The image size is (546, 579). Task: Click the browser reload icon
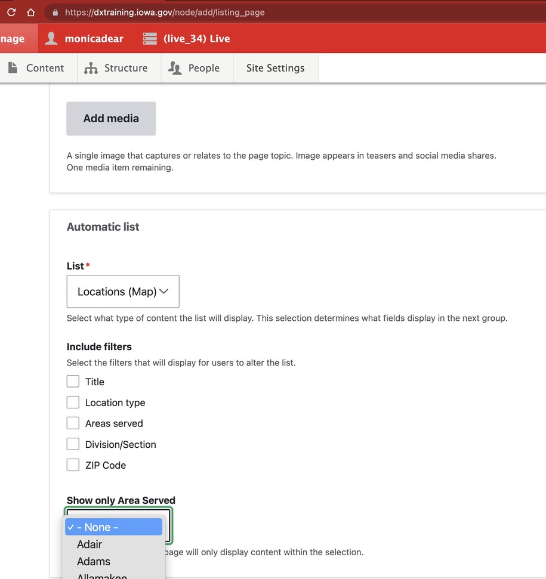pyautogui.click(x=11, y=12)
